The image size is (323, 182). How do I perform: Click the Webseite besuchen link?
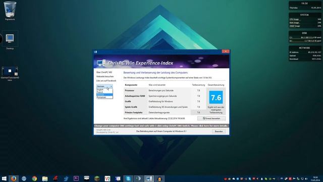(x=105, y=76)
